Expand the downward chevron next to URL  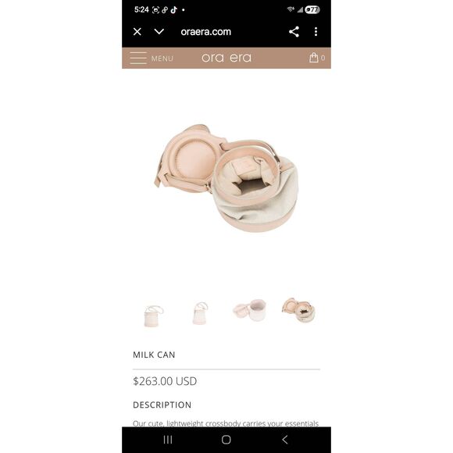tap(159, 31)
